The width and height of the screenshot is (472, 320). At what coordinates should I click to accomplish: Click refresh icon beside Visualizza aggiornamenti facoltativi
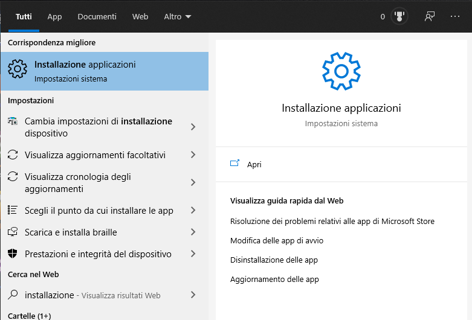coord(13,155)
